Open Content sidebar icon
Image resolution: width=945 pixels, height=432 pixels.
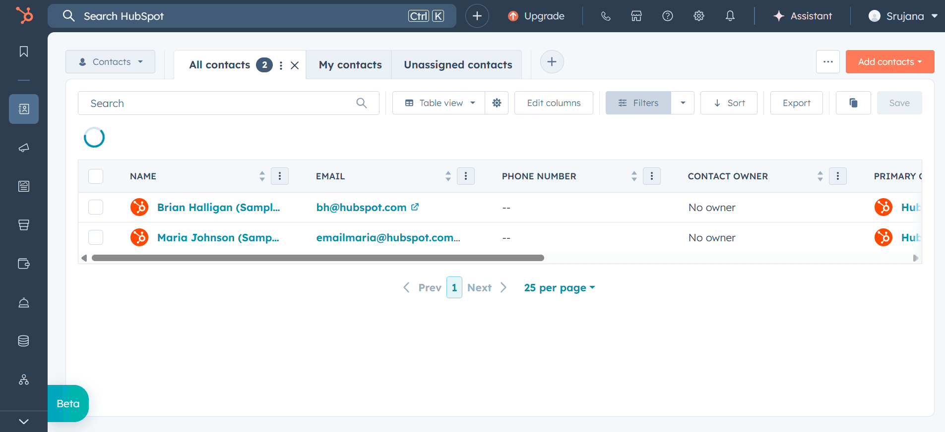[x=24, y=186]
